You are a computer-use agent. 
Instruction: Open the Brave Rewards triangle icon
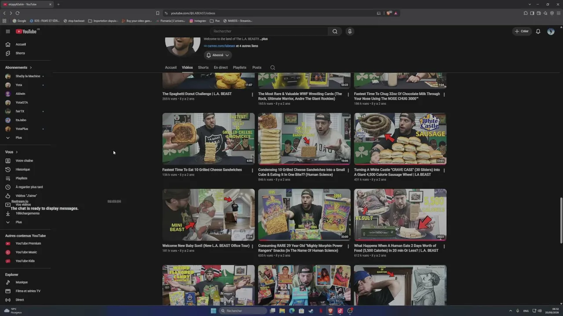(395, 13)
